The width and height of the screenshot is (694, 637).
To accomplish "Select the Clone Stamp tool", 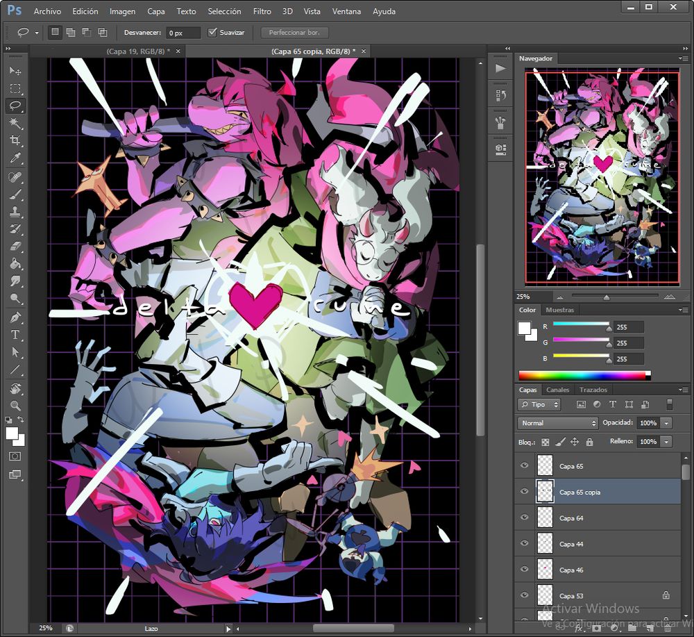I will point(15,212).
